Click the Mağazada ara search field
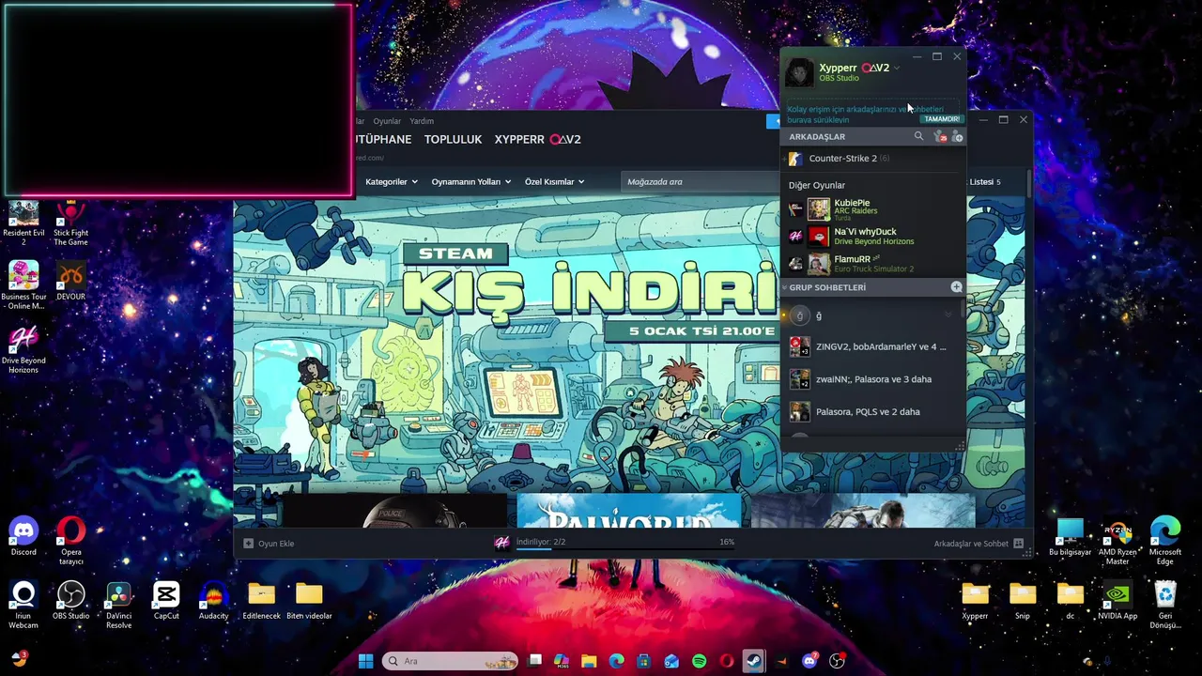Viewport: 1202px width, 676px height. (x=700, y=181)
